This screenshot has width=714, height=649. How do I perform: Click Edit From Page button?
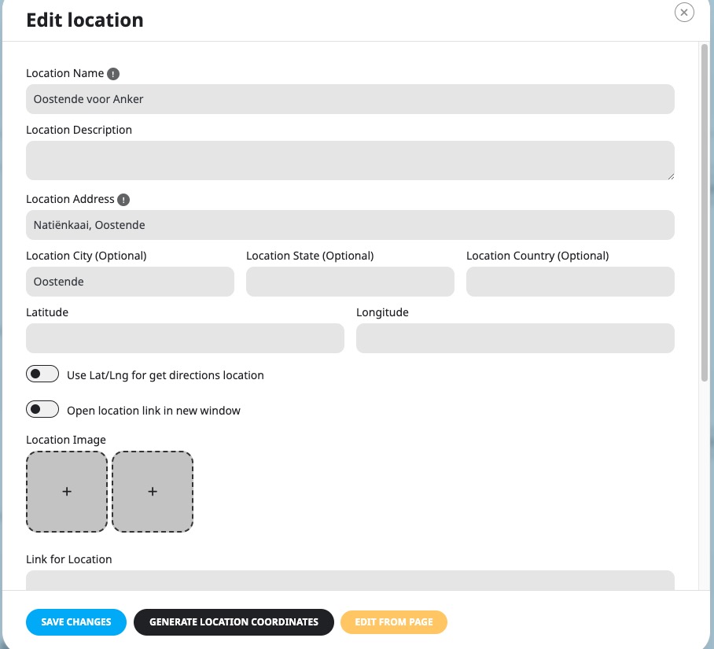tap(394, 621)
